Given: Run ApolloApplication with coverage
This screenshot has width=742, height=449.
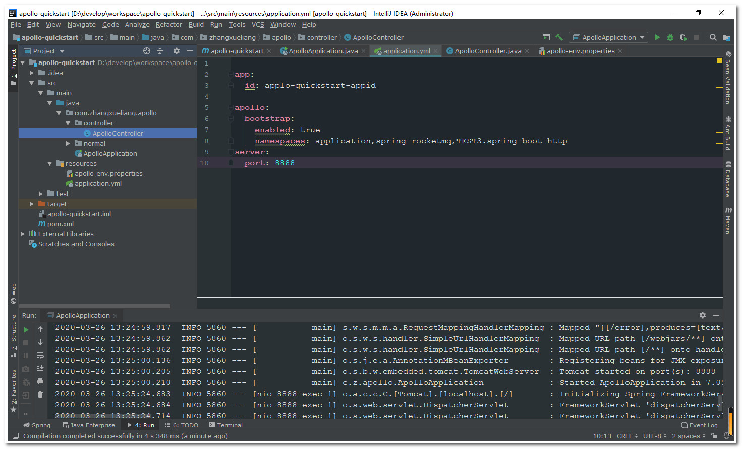Looking at the screenshot, I should pyautogui.click(x=683, y=37).
